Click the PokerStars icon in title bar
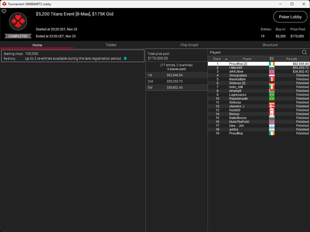 pos(4,4)
